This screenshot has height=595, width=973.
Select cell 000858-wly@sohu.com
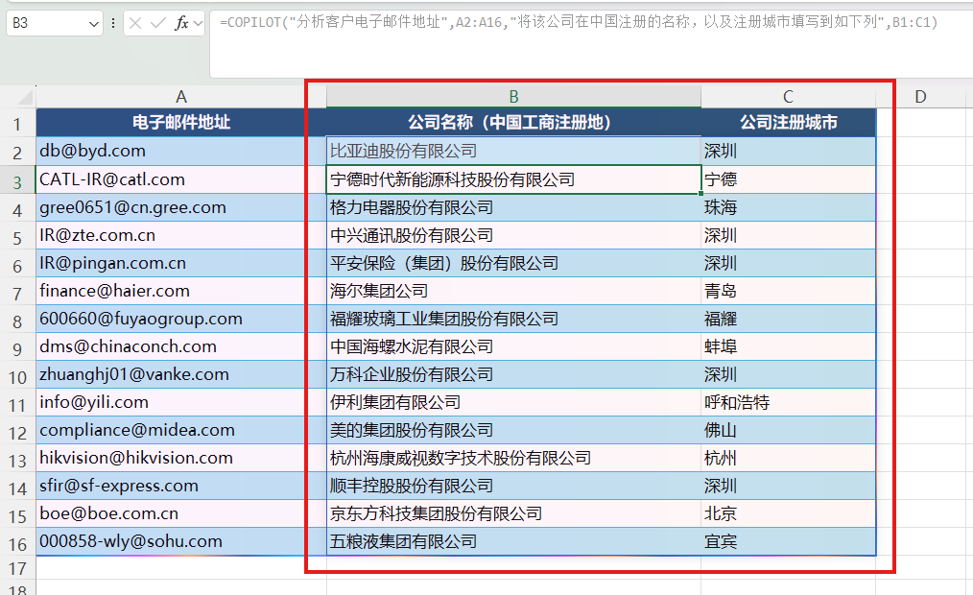pos(181,541)
